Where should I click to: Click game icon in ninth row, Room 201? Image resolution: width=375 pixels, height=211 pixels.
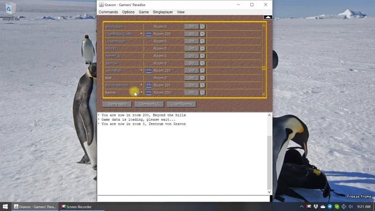pyautogui.click(x=148, y=85)
